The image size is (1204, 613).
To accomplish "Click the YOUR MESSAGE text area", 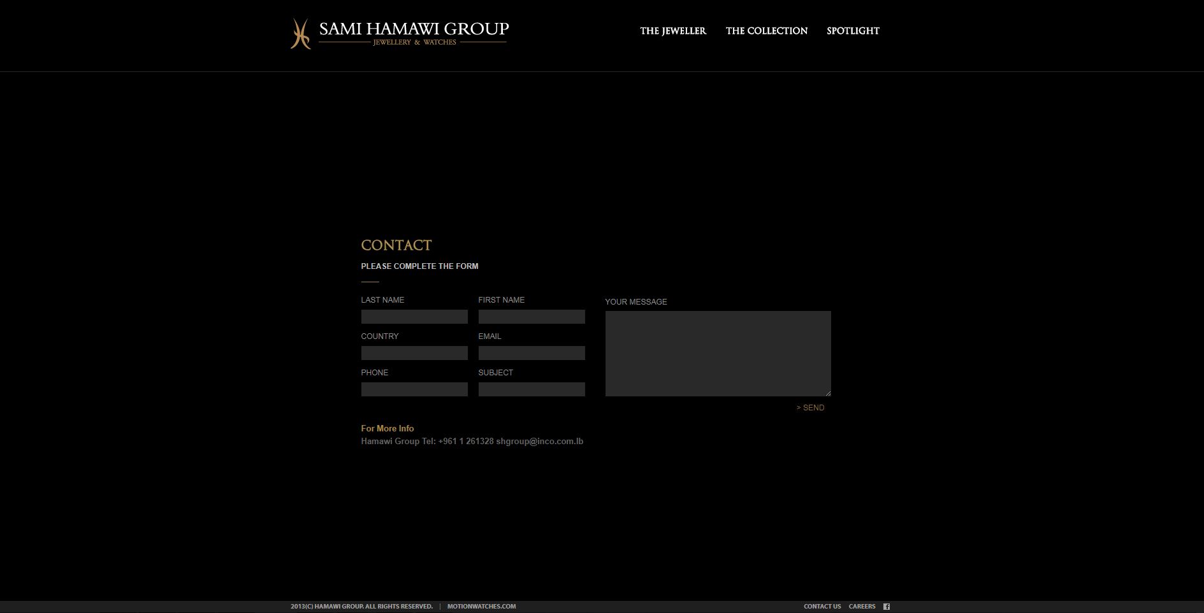I will point(717,350).
